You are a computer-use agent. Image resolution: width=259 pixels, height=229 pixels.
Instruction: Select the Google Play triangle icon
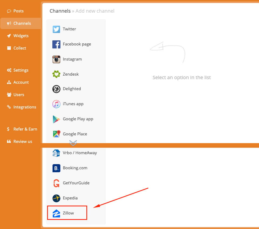tap(56, 119)
